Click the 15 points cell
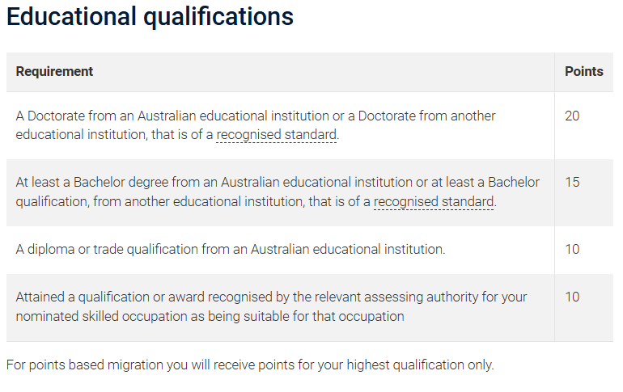The width and height of the screenshot is (623, 392). [x=572, y=182]
